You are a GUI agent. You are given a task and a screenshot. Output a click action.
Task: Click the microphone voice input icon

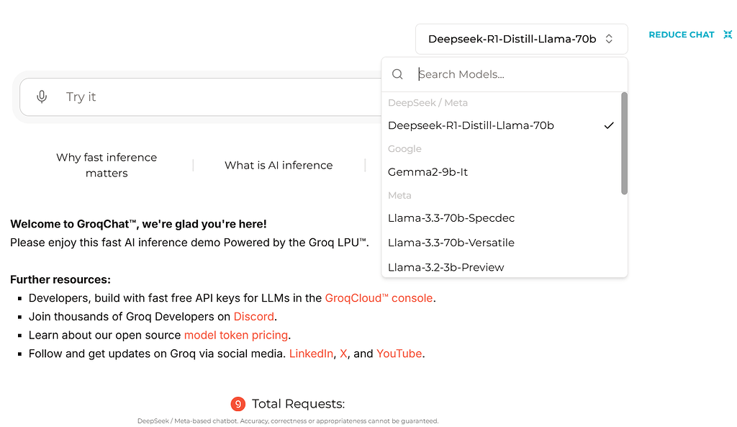click(42, 96)
